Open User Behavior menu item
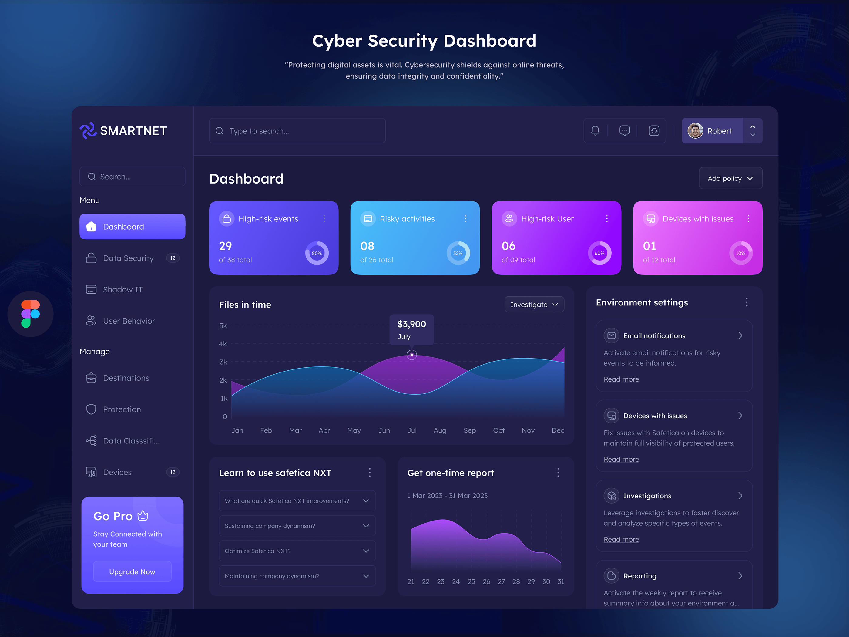Image resolution: width=849 pixels, height=637 pixels. [133, 321]
